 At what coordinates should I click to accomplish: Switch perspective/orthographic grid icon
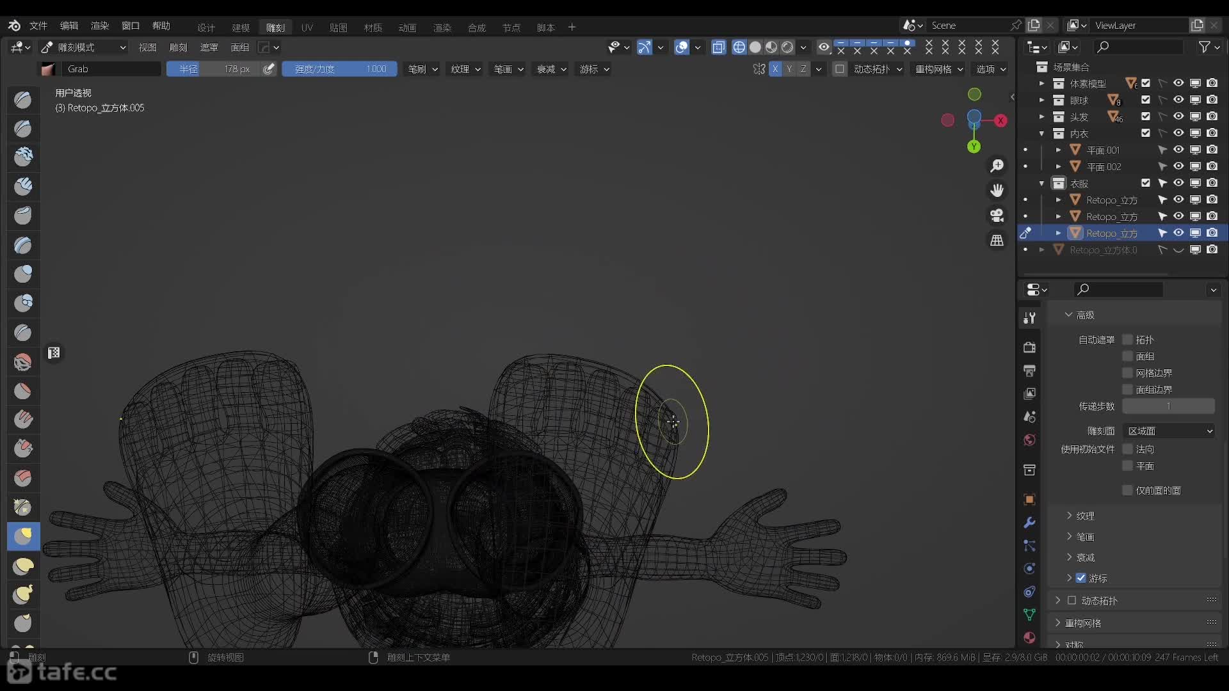point(997,241)
